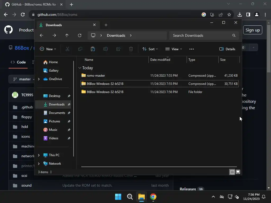Open Home in navigation pane
This screenshot has width=271, height=203.
point(53,62)
